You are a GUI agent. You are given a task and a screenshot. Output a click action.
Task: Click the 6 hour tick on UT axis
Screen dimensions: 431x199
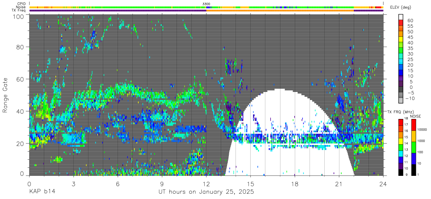pos(118,183)
